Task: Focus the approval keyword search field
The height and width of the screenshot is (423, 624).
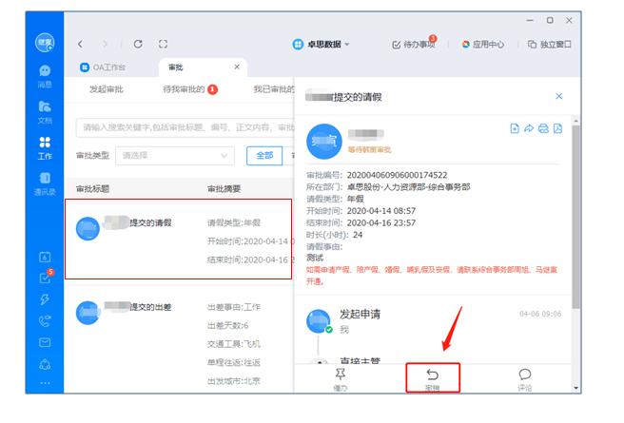Action: click(185, 127)
